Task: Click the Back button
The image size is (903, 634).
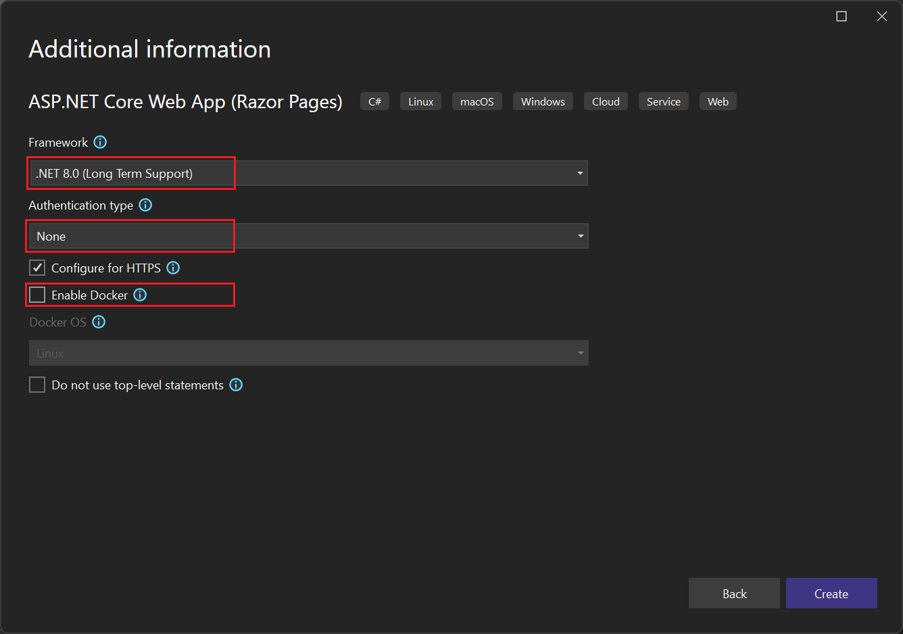Action: [x=734, y=593]
